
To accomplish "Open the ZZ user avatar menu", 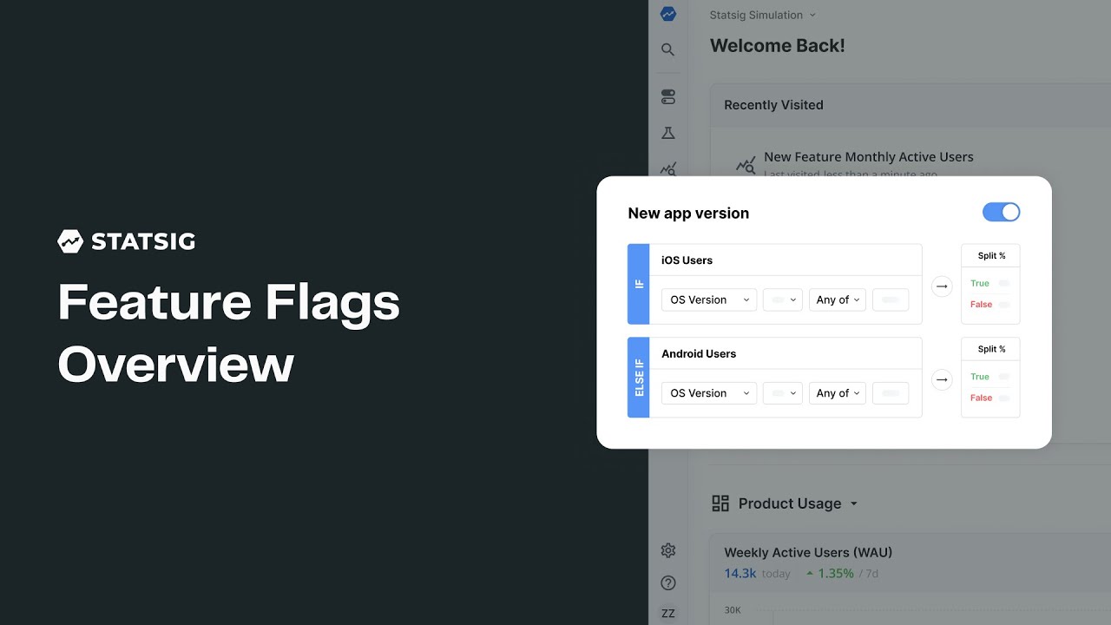I will tap(667, 613).
